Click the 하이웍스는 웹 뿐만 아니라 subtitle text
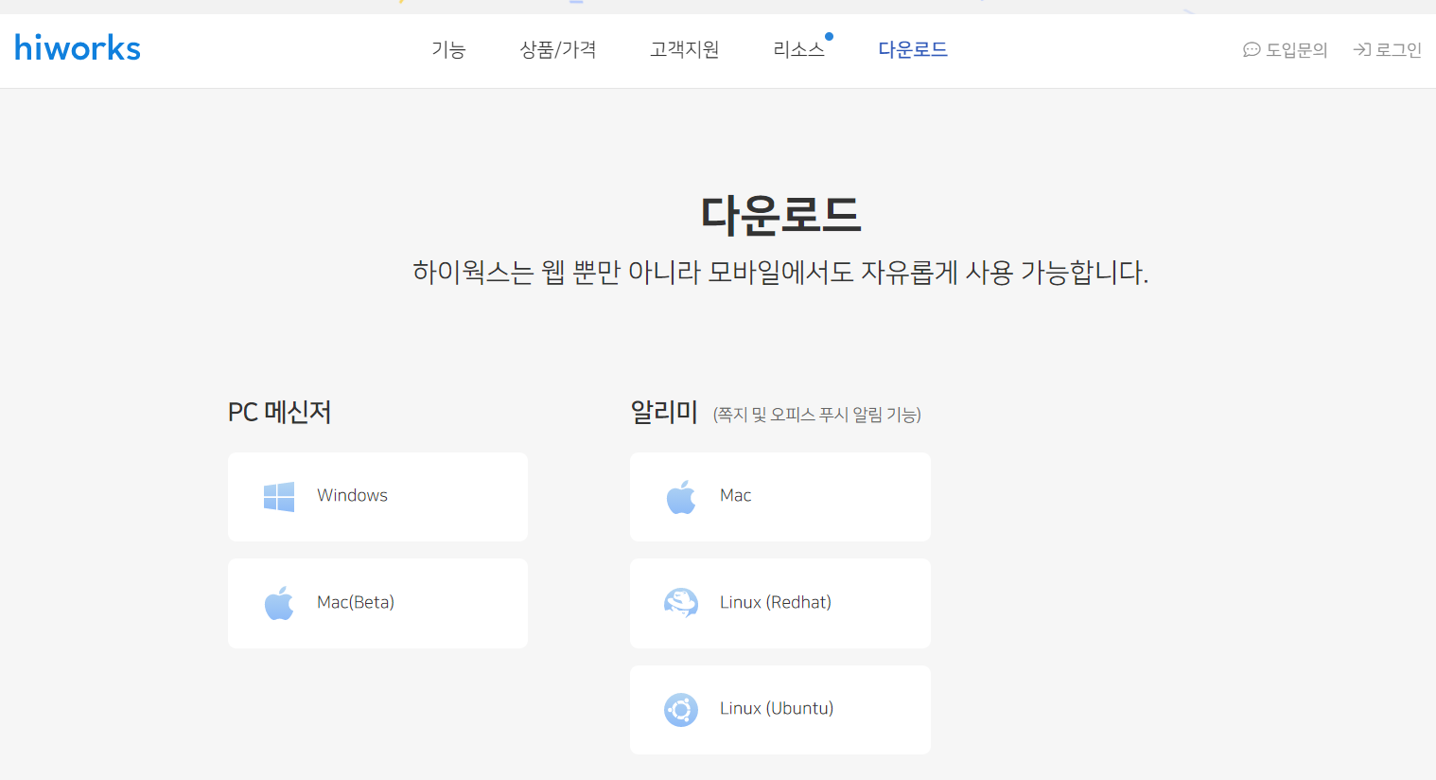 780,273
